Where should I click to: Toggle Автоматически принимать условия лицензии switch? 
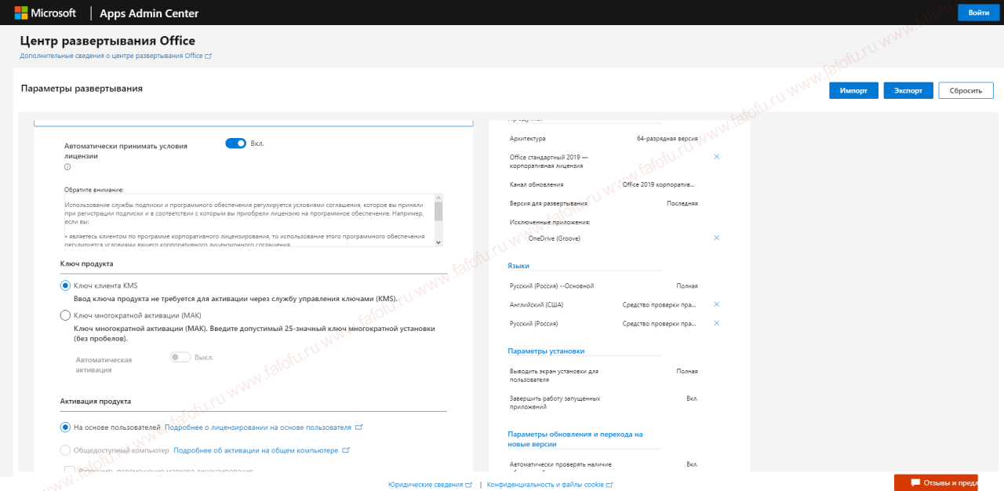tap(235, 144)
